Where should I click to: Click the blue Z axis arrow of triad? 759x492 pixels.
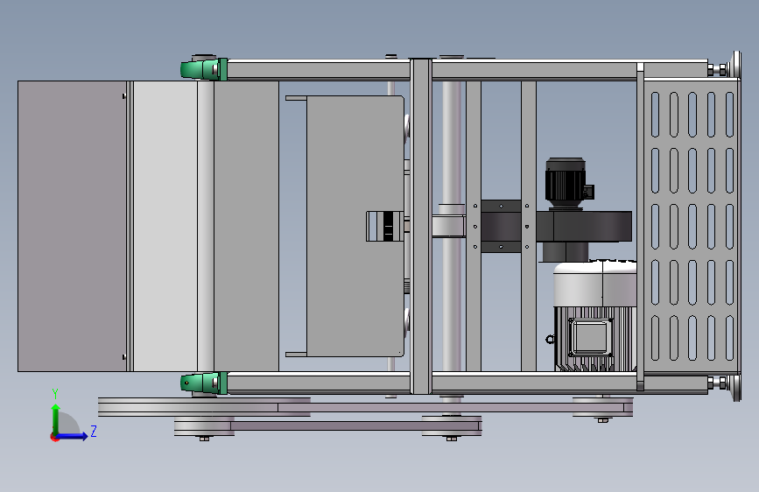point(73,436)
